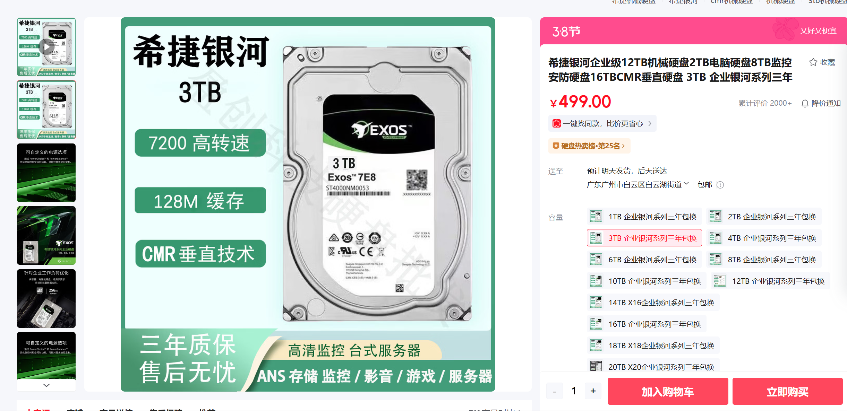Viewport: 847px width, 411px height.
Task: Select the 4TB 企业银河系列 capacity option
Action: pos(763,238)
